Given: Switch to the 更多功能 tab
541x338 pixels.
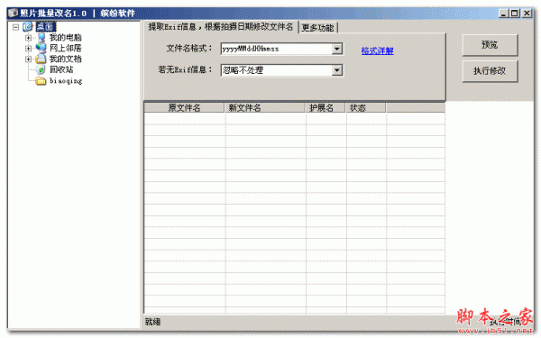Looking at the screenshot, I should tap(317, 28).
